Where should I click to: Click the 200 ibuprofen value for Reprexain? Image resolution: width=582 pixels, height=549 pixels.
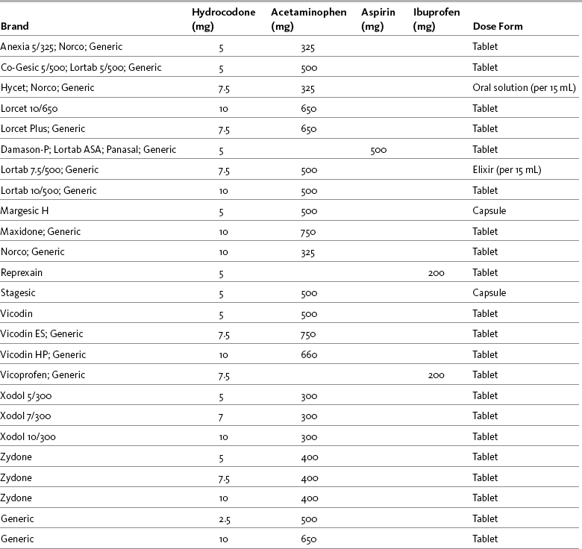click(436, 273)
